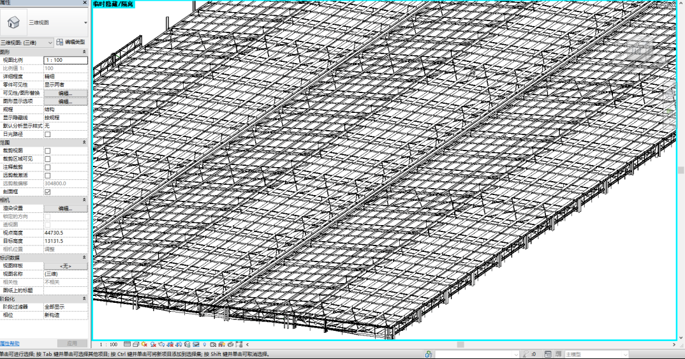Click the temporary view properties icon
685x359 pixels.
click(213, 344)
